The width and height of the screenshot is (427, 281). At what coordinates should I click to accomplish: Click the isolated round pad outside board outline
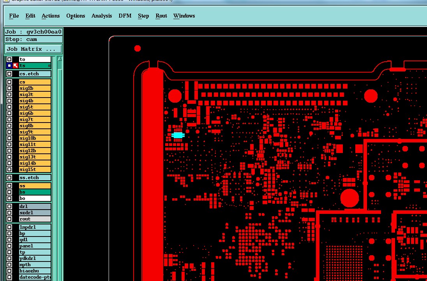tap(138, 48)
